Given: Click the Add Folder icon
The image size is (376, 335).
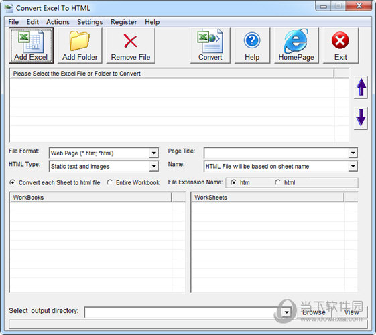Looking at the screenshot, I should pyautogui.click(x=79, y=41).
